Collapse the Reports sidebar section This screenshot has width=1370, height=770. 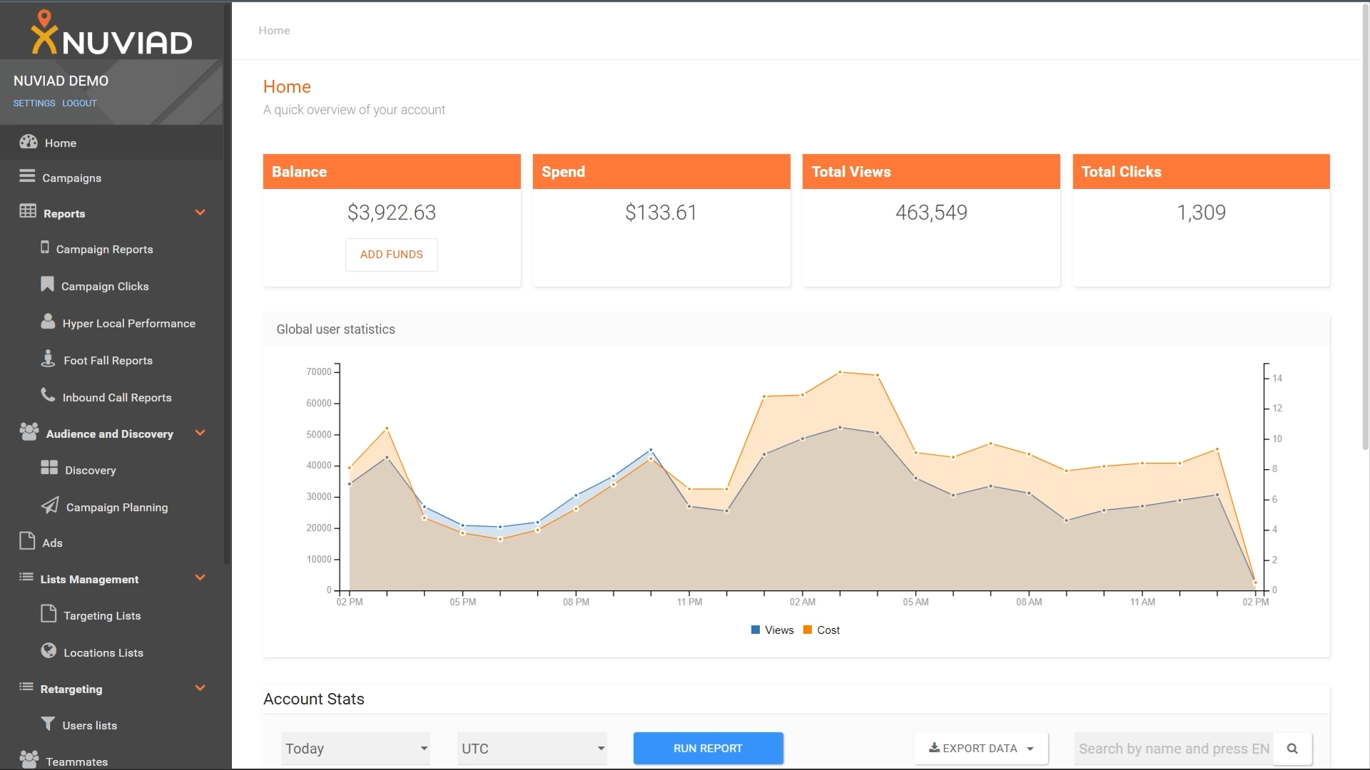pos(201,212)
